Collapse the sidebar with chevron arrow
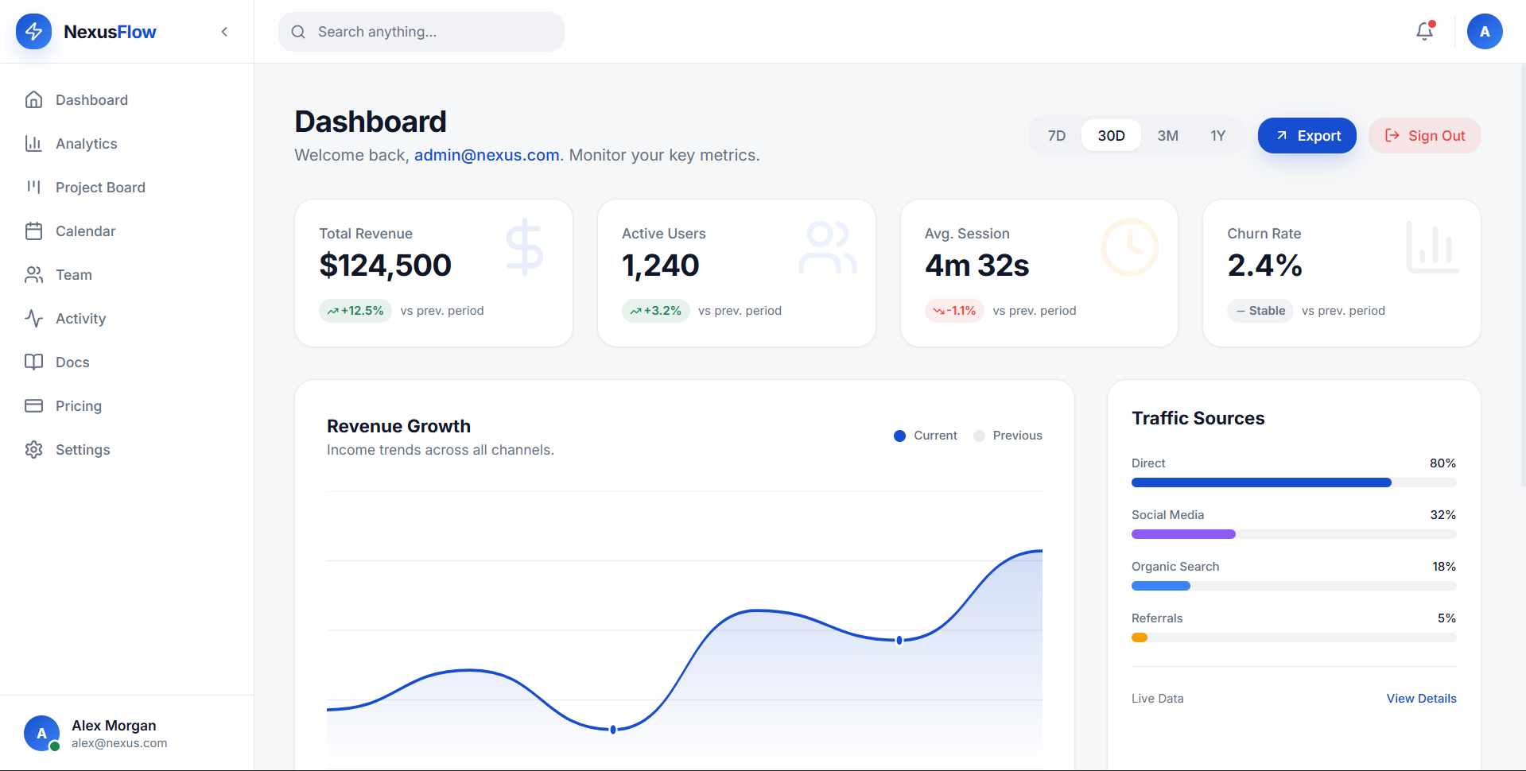Viewport: 1526px width, 771px height. pyautogui.click(x=224, y=32)
